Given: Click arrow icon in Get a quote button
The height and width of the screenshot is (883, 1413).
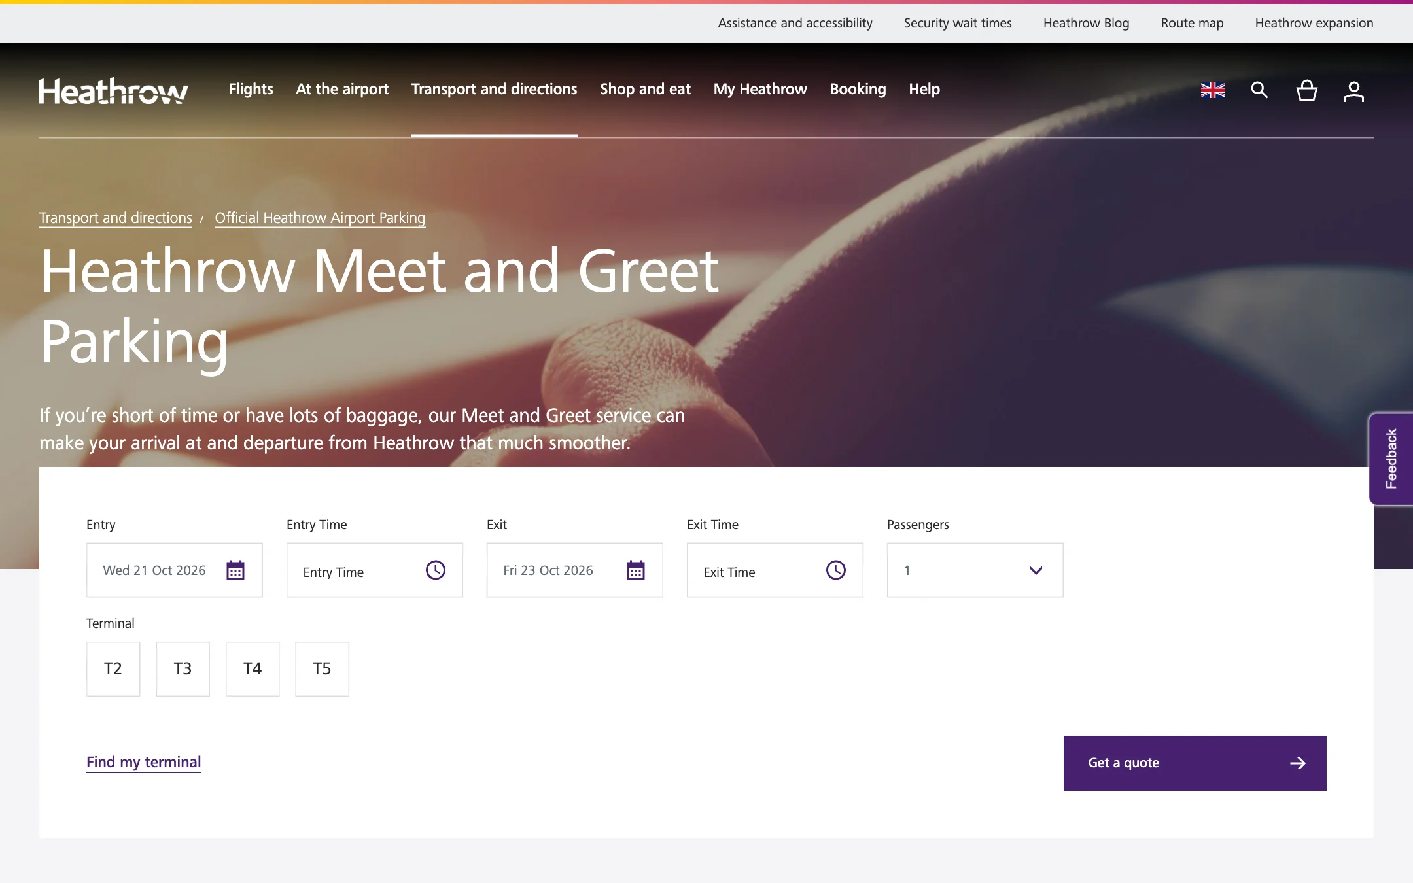Looking at the screenshot, I should click(x=1298, y=763).
